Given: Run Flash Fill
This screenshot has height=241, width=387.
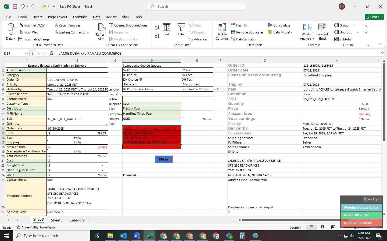Looking at the screenshot, I should [239, 25].
